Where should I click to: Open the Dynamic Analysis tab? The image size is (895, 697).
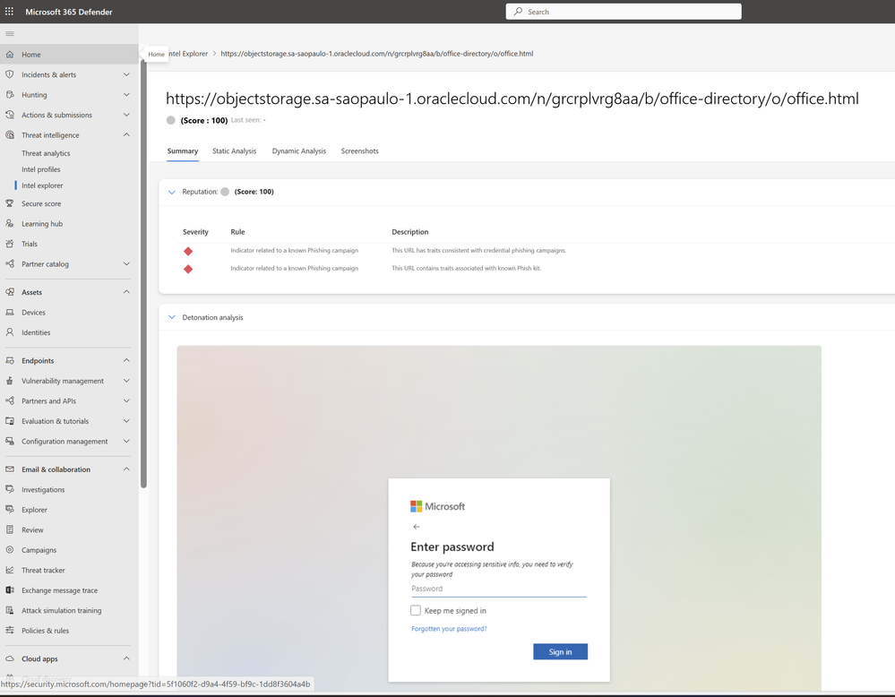pos(299,151)
